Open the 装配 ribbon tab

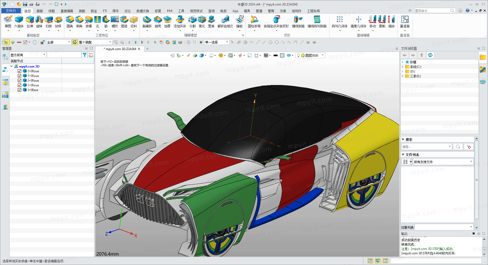tap(82, 11)
